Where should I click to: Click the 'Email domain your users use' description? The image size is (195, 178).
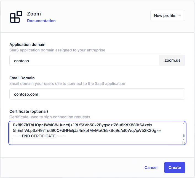67,83
